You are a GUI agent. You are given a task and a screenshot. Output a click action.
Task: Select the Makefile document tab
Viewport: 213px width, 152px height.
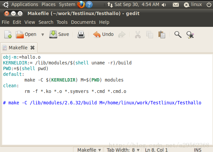click(18, 48)
